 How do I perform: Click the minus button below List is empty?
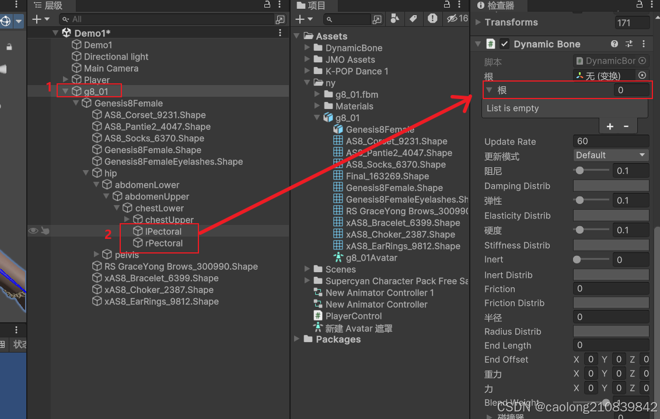(x=625, y=126)
